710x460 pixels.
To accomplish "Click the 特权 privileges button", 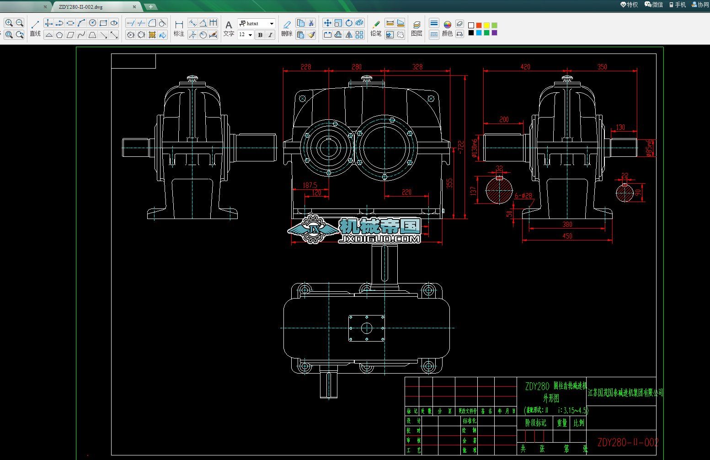I will pos(629,5).
